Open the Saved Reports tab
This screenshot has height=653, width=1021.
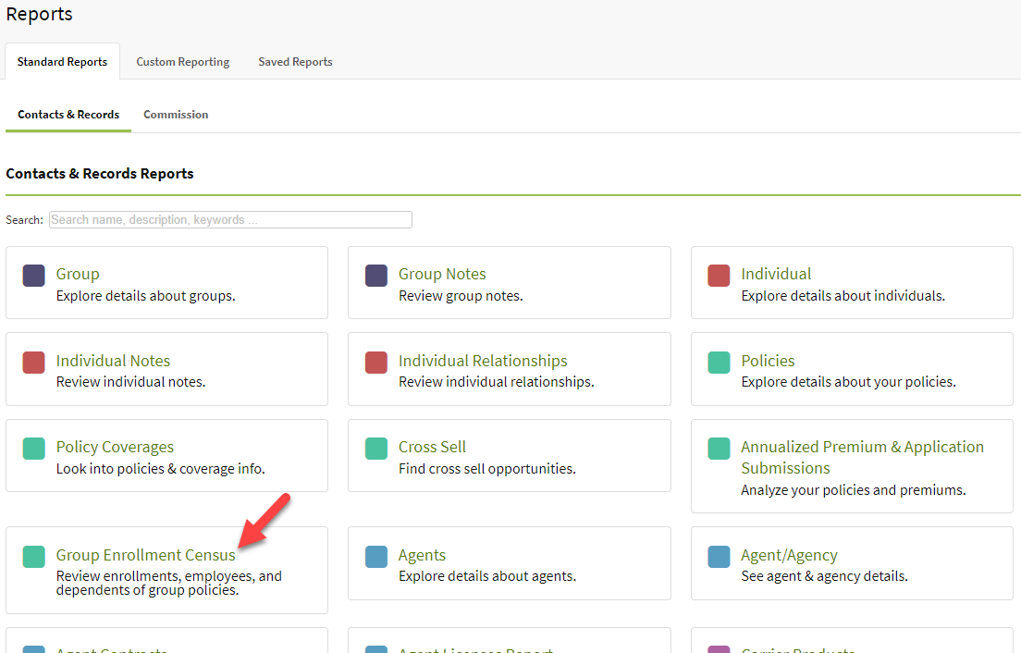pos(295,61)
